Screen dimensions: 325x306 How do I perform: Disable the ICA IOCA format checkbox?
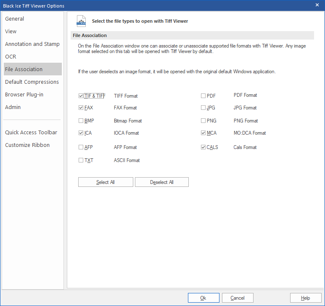pos(81,133)
